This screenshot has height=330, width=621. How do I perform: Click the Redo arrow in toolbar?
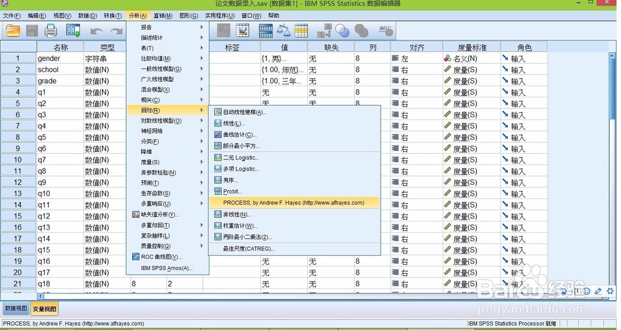tap(116, 31)
